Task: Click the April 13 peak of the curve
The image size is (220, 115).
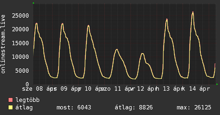Action: point(167,19)
